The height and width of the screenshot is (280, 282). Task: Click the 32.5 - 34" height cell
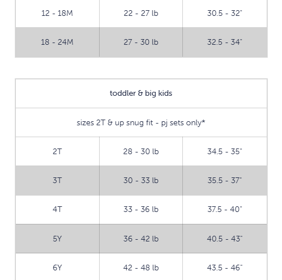click(225, 42)
